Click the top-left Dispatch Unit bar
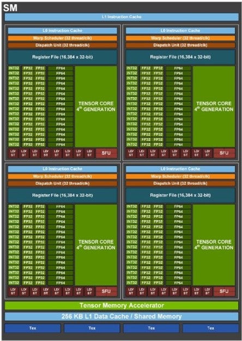The width and height of the screenshot is (242, 341). (63, 45)
